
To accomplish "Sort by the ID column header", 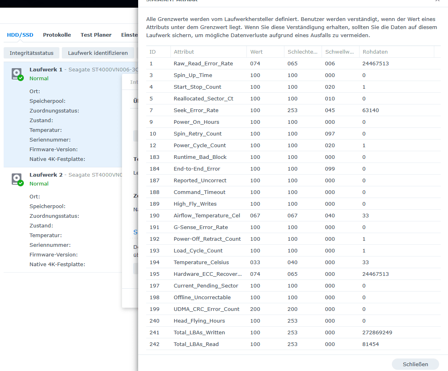I will [158, 52].
